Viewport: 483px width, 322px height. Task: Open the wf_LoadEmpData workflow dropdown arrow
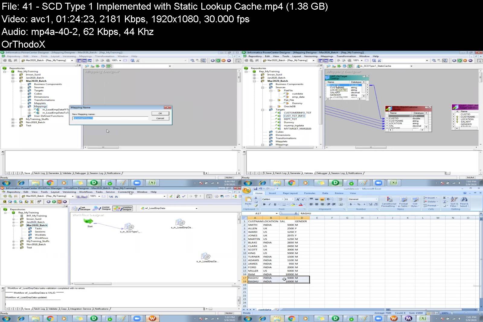tap(197, 208)
